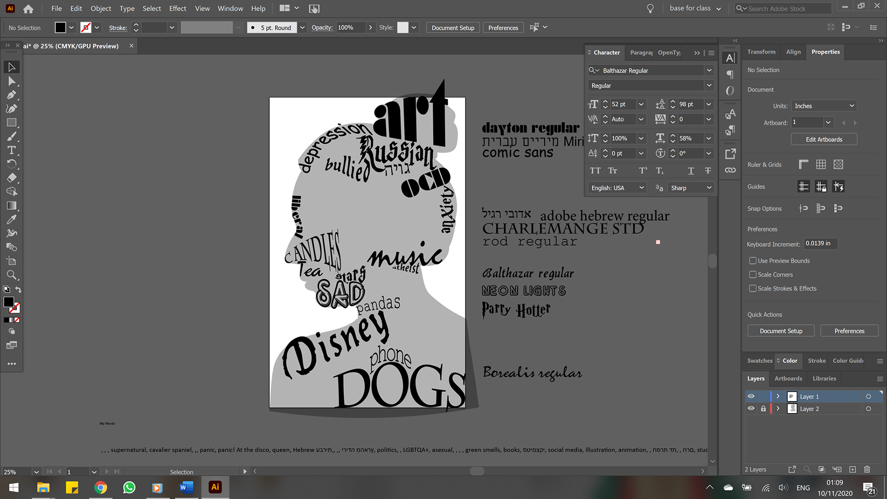The height and width of the screenshot is (499, 887).
Task: Show the grid icon in Properties
Action: coord(821,164)
